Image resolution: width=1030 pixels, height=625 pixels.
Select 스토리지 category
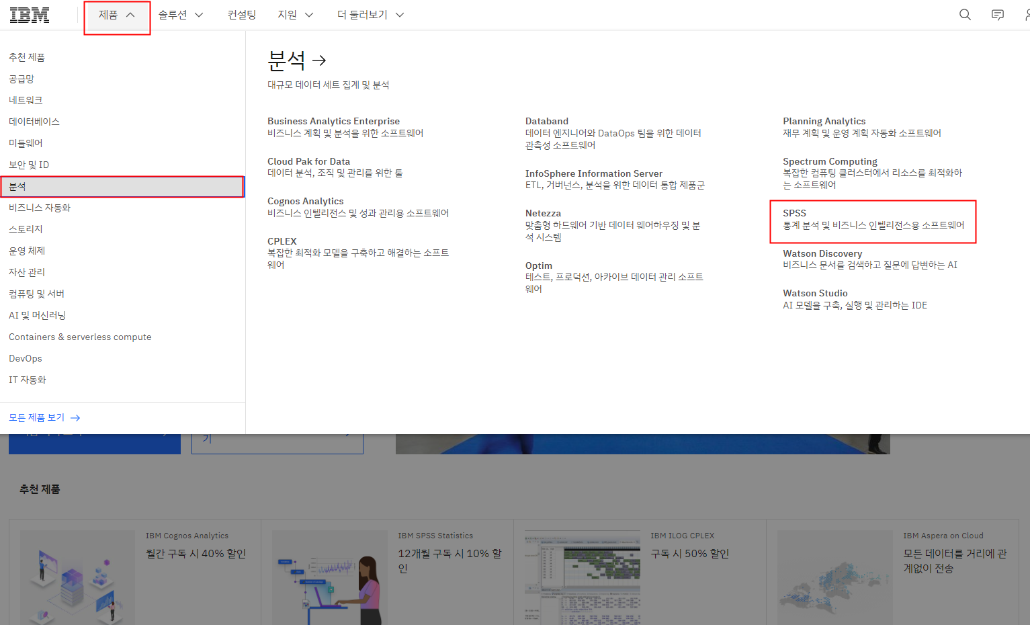pos(26,229)
